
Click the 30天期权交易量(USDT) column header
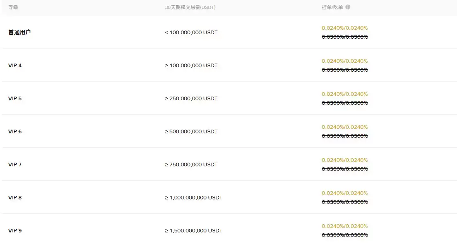[x=187, y=7]
